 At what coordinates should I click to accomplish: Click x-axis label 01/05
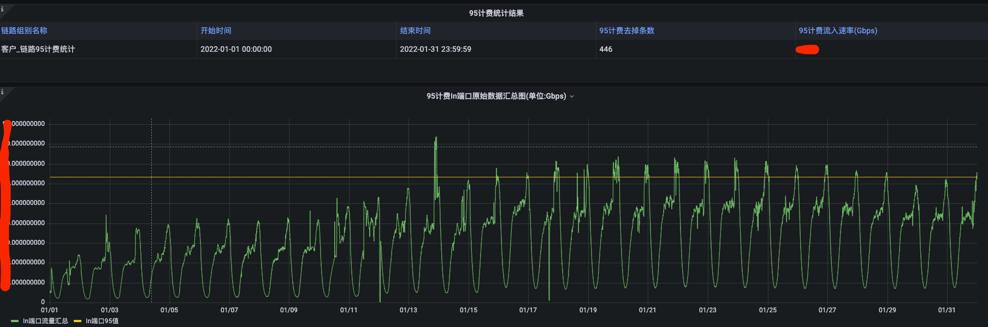point(169,310)
